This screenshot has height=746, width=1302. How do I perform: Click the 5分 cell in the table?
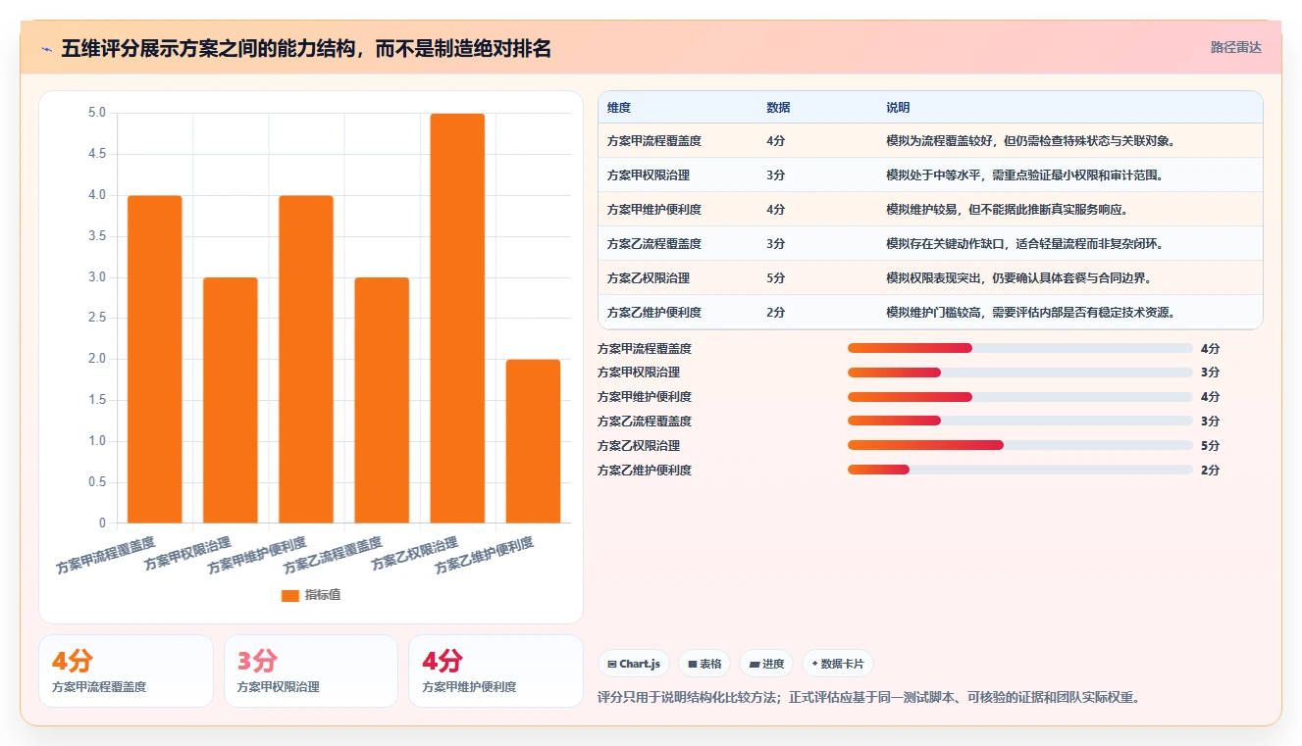[776, 278]
